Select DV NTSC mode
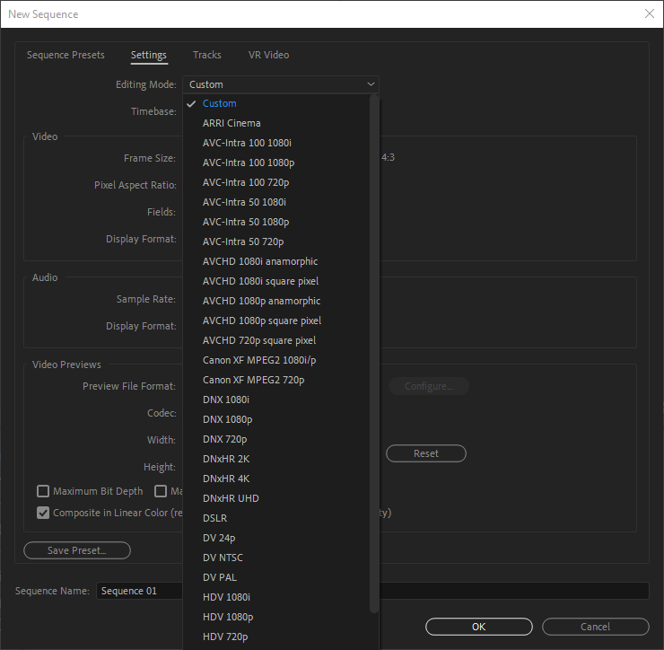 click(x=276, y=558)
